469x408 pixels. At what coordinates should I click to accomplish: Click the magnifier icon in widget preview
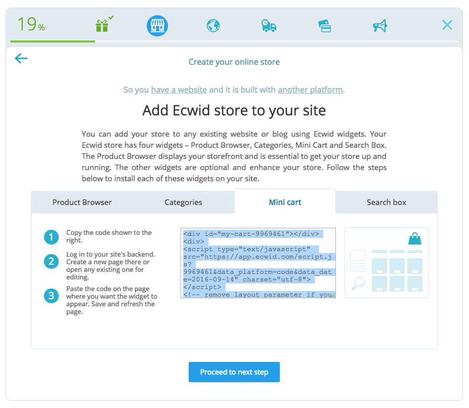point(358,283)
